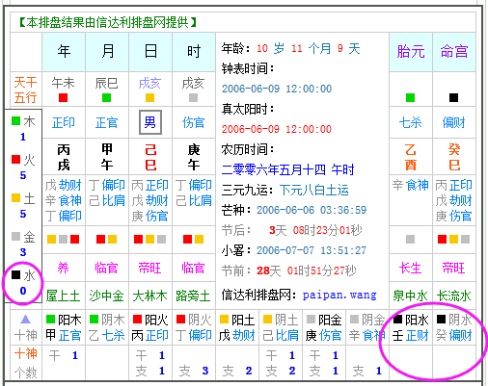Click the yellow 土 swatch in the legend
488x386 pixels.
pos(15,197)
